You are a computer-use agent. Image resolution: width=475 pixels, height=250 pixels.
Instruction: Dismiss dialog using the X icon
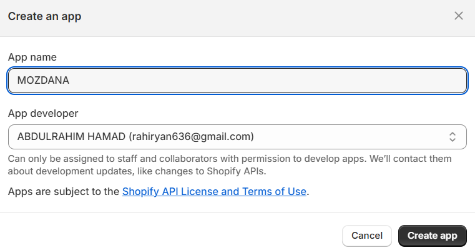[x=459, y=16]
